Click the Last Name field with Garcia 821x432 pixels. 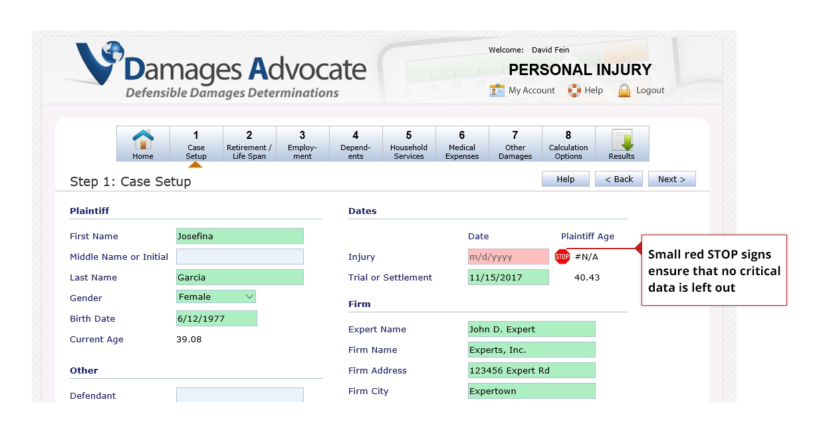(240, 277)
